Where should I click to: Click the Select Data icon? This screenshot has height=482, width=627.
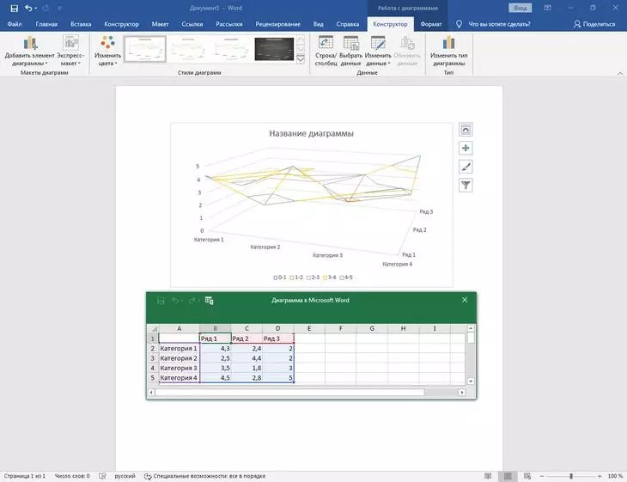pos(350,51)
